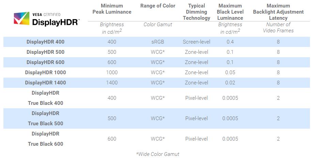This screenshot has height=160, width=311.
Task: Click the Minimum Peak Luminance column header
Action: pos(112,9)
